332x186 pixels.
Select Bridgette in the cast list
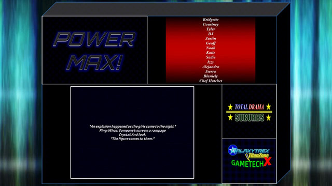pyautogui.click(x=211, y=20)
